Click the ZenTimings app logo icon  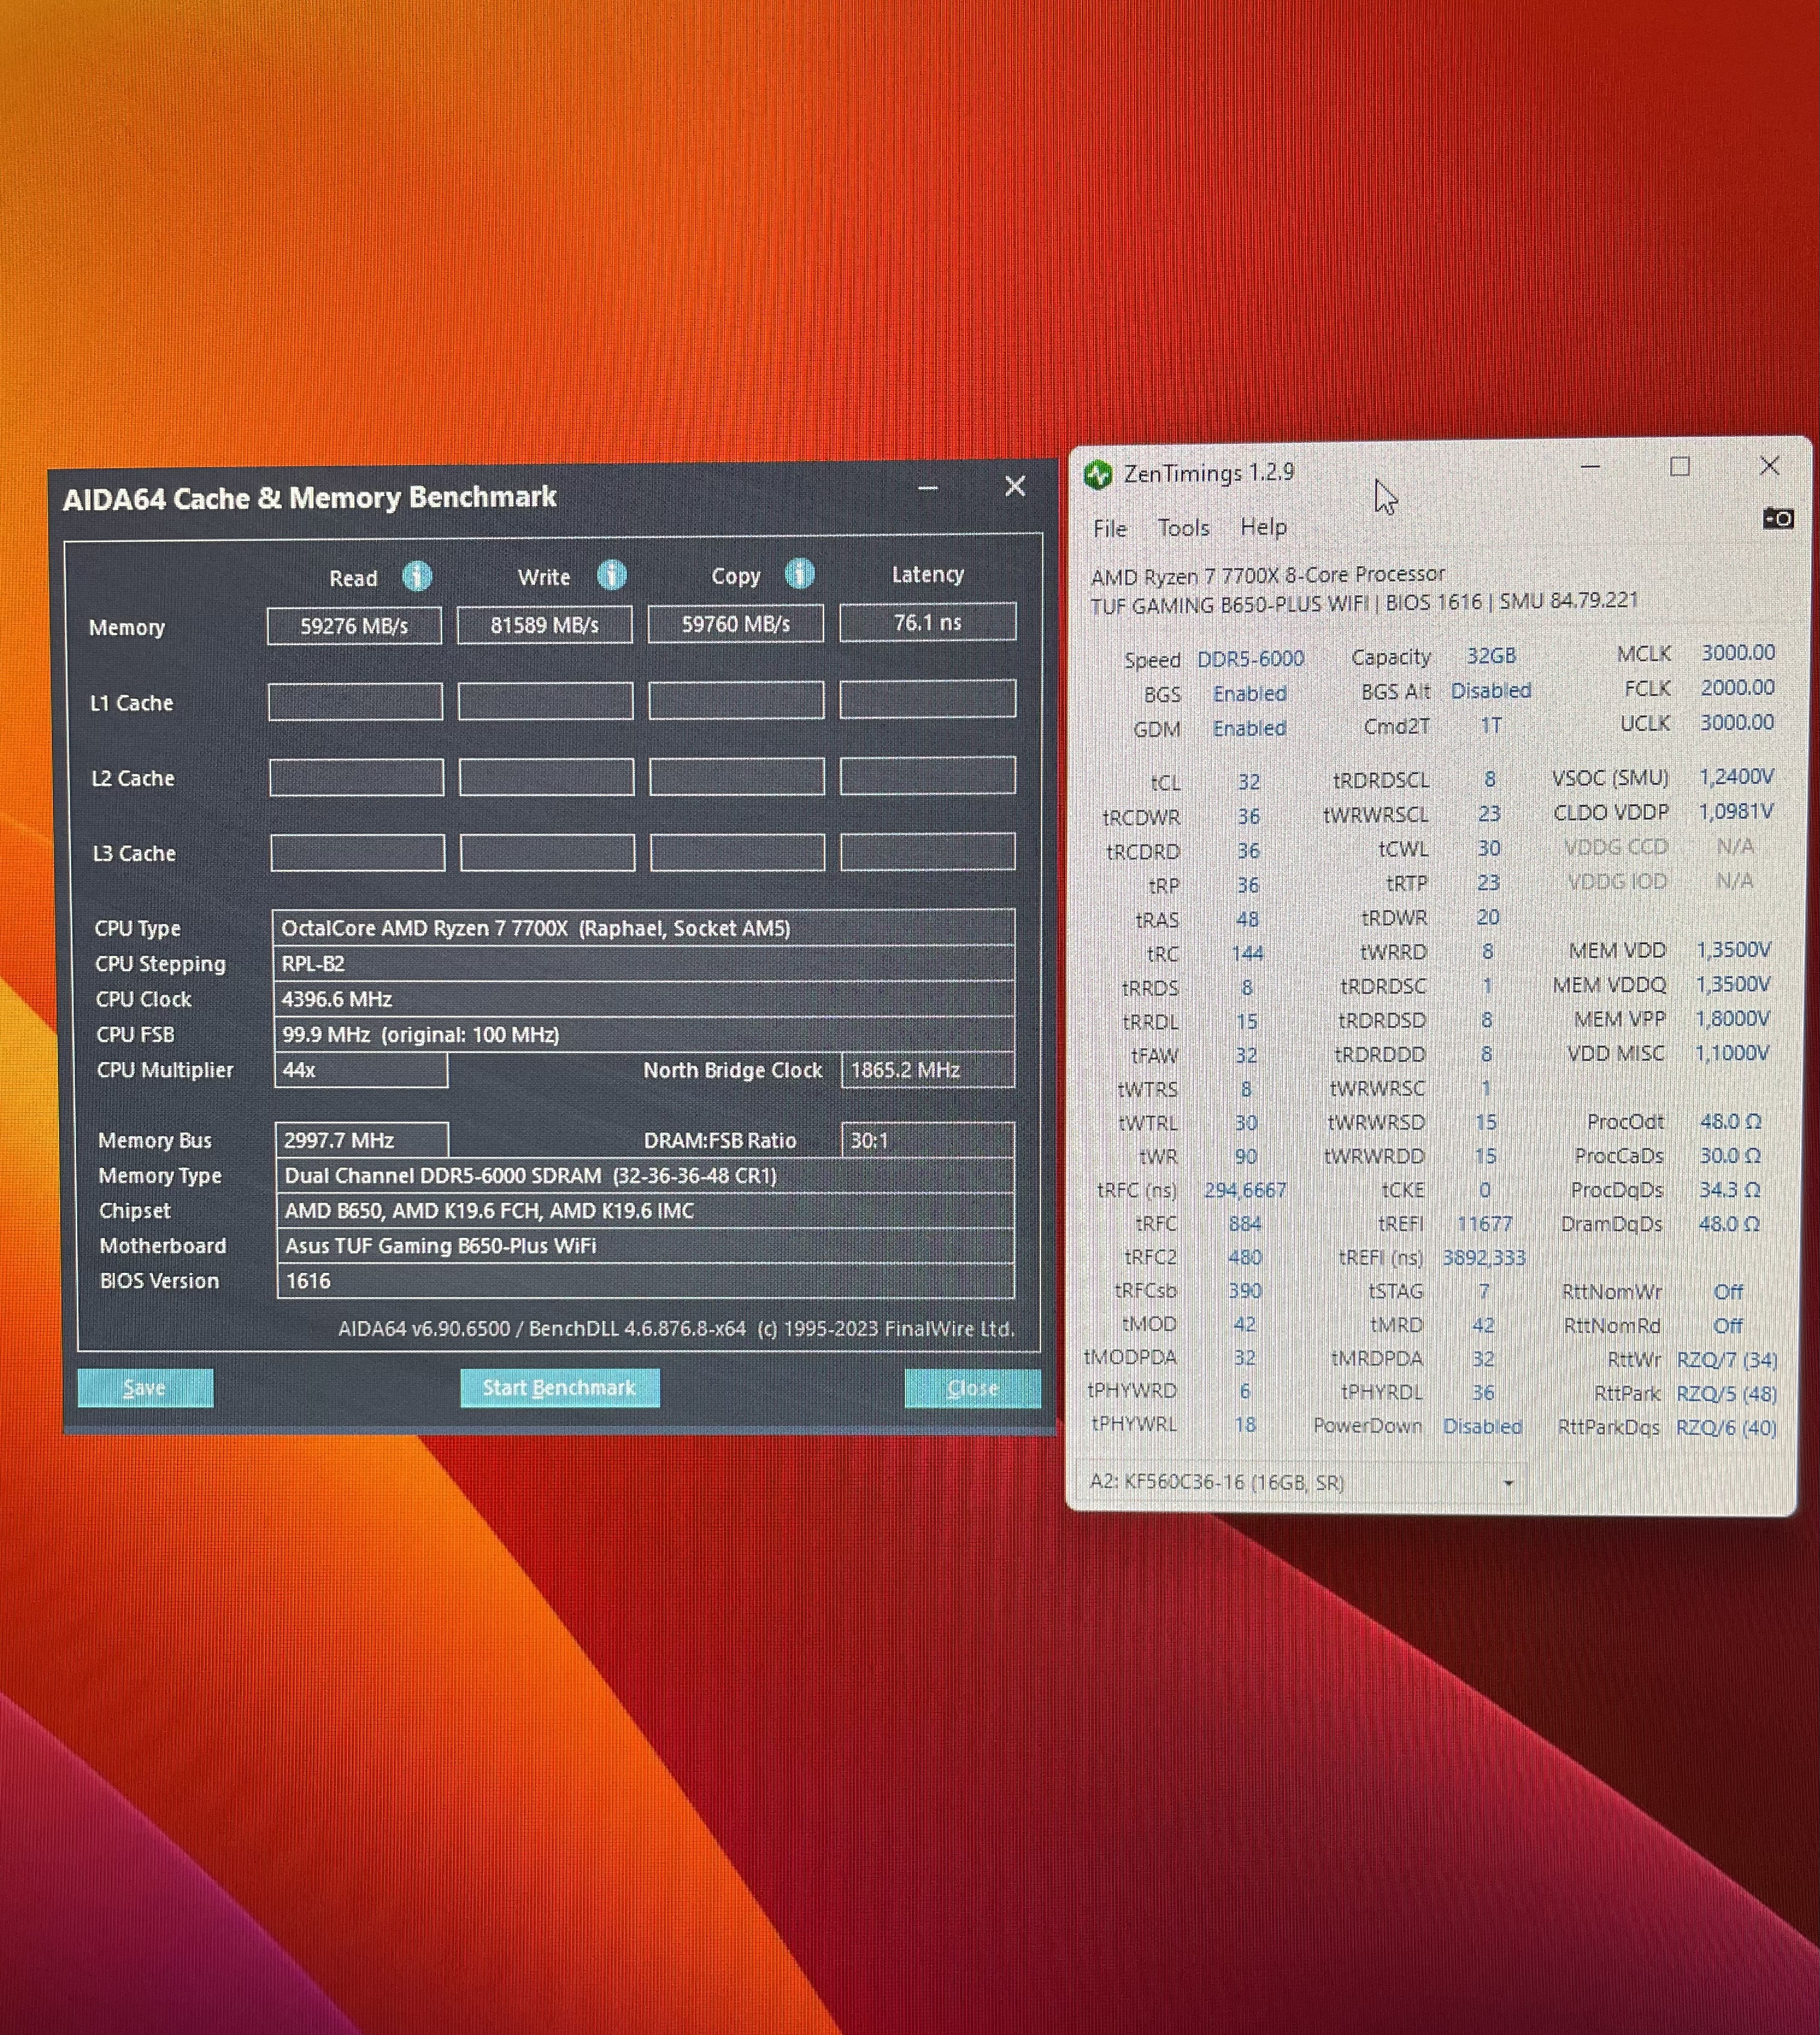pos(1098,474)
